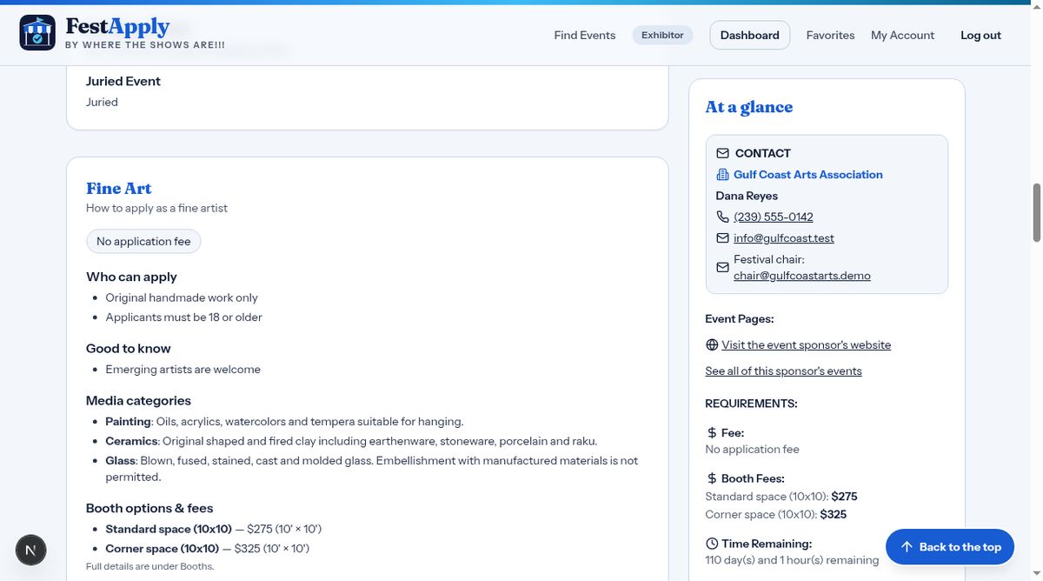Viewport: 1043px width, 581px height.
Task: Click the Applicants must be 18 or older bullet
Action: pyautogui.click(x=184, y=317)
